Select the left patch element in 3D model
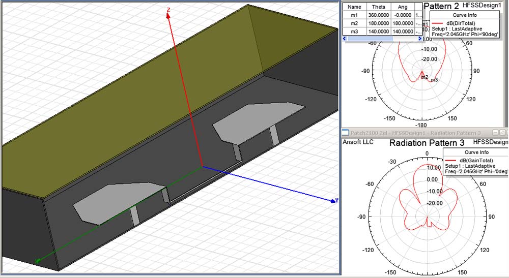 [x=112, y=201]
